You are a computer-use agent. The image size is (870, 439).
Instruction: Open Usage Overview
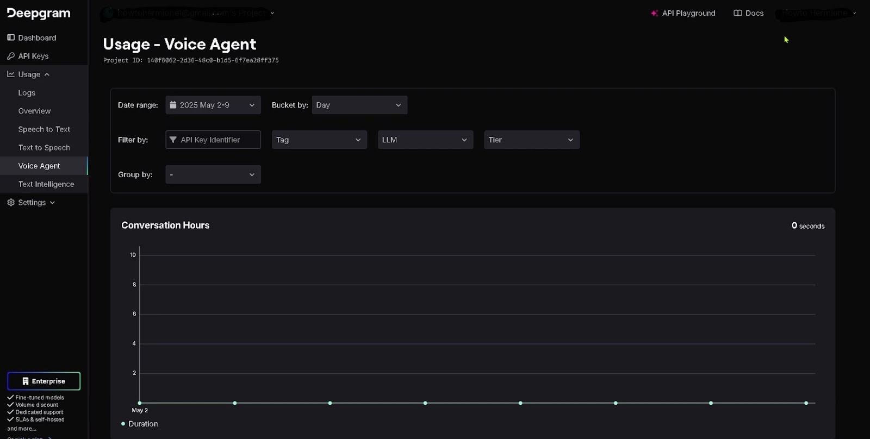pyautogui.click(x=34, y=111)
